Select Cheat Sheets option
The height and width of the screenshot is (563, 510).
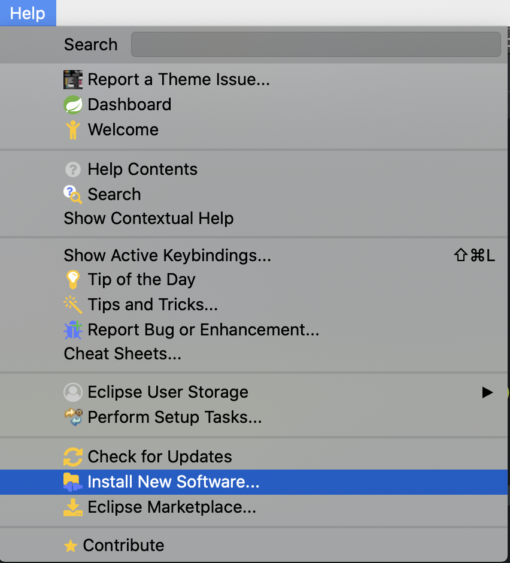[x=122, y=353]
